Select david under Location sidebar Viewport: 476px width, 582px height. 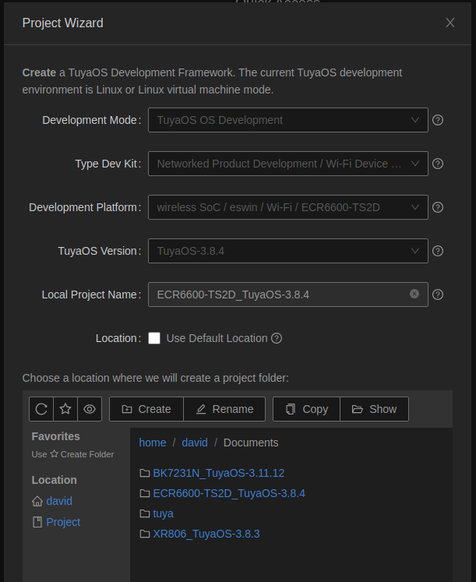(59, 501)
